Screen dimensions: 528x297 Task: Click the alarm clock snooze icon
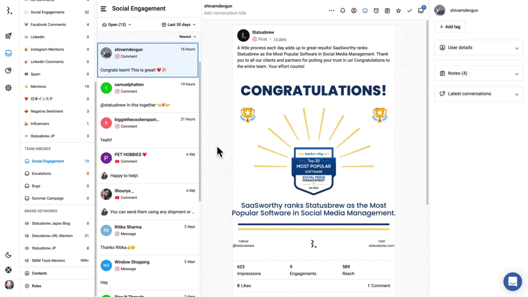click(376, 10)
